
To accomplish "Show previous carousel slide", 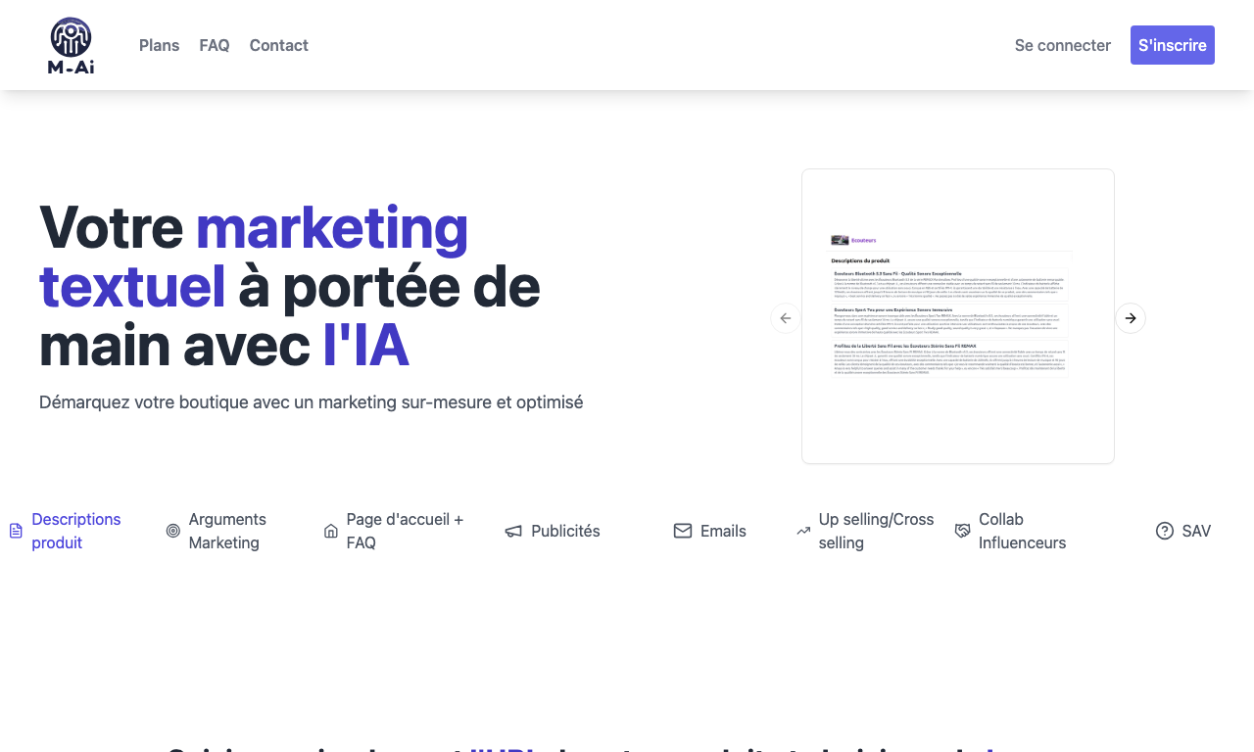I will tap(786, 318).
